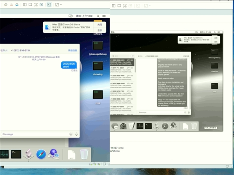234x175 pixels.
Task: Open Terminal in the left Dock
Action: (x=16, y=154)
